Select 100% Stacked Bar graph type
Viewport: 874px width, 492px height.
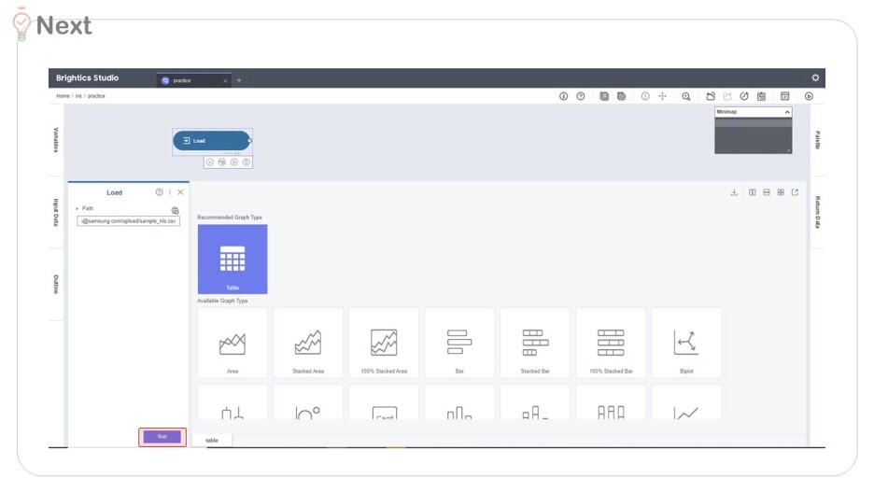[x=611, y=343]
